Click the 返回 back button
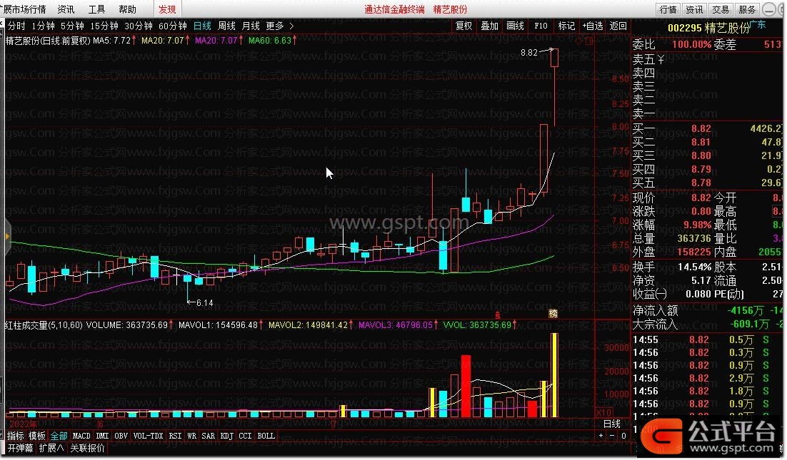This screenshot has width=787, height=460. [618, 26]
